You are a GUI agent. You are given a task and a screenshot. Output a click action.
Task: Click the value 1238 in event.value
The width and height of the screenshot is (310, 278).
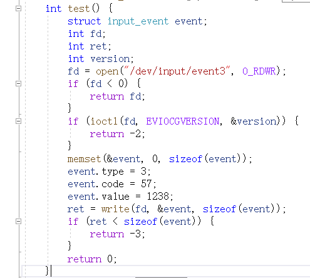click(x=158, y=197)
